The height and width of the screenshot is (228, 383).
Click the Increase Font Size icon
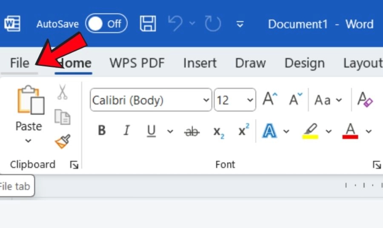pyautogui.click(x=270, y=100)
